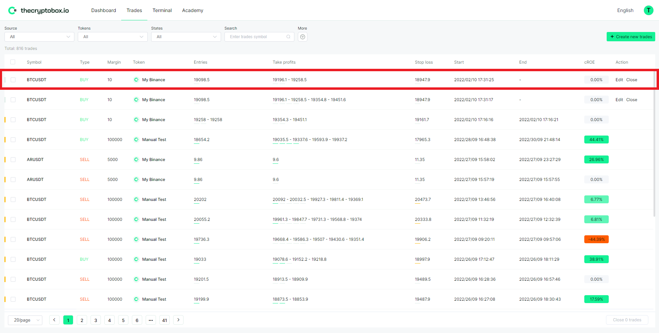Check the first BTCUSDT trade row checkbox

point(13,80)
